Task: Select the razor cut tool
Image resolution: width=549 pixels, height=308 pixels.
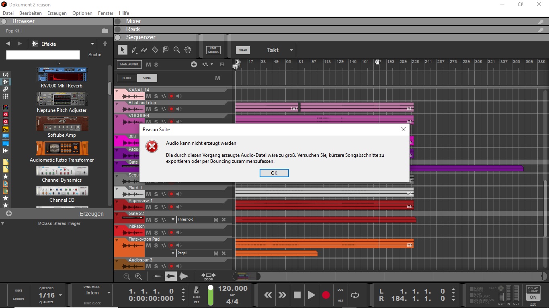Action: (x=155, y=50)
